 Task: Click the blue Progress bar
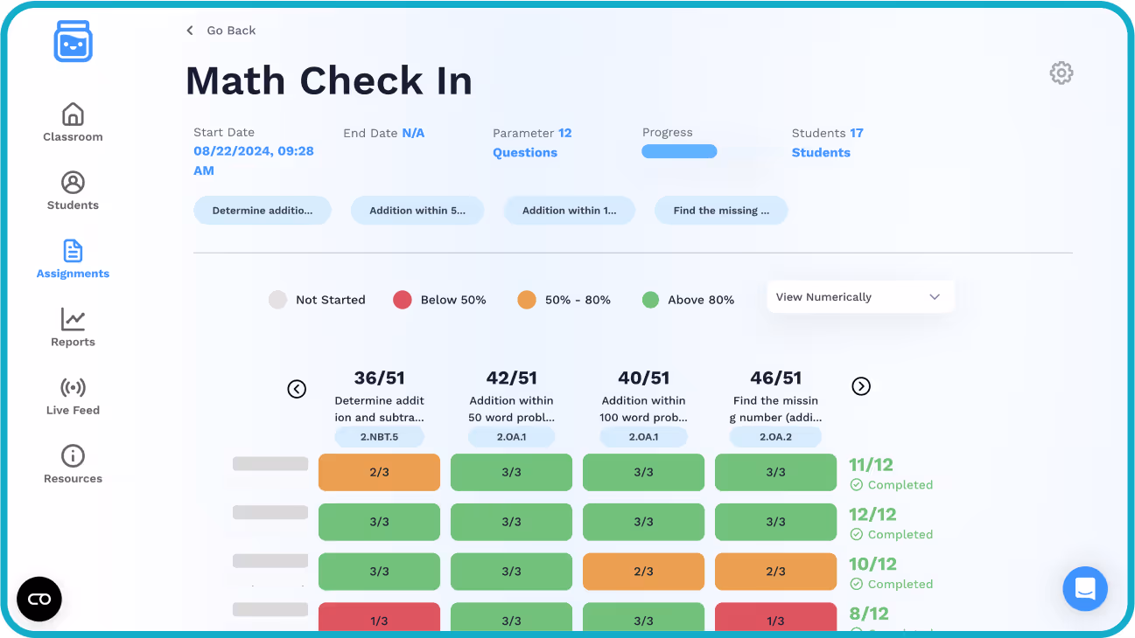(x=679, y=150)
